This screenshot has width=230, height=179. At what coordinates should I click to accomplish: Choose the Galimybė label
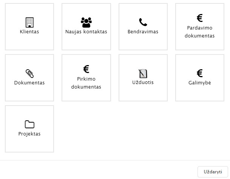pyautogui.click(x=200, y=83)
